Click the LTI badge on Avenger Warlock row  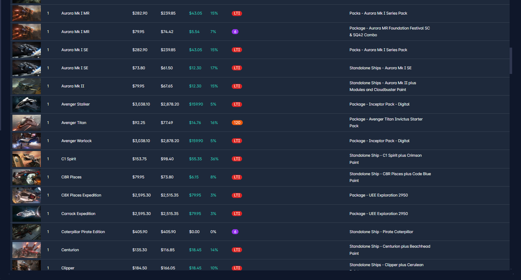[237, 141]
